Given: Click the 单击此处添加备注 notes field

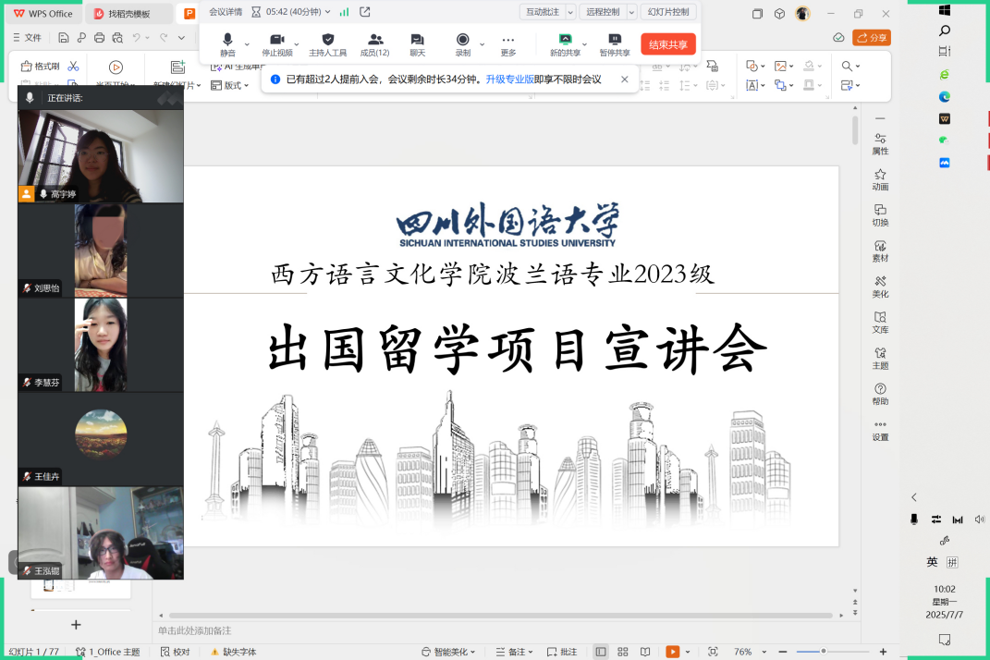Looking at the screenshot, I should pos(207,630).
